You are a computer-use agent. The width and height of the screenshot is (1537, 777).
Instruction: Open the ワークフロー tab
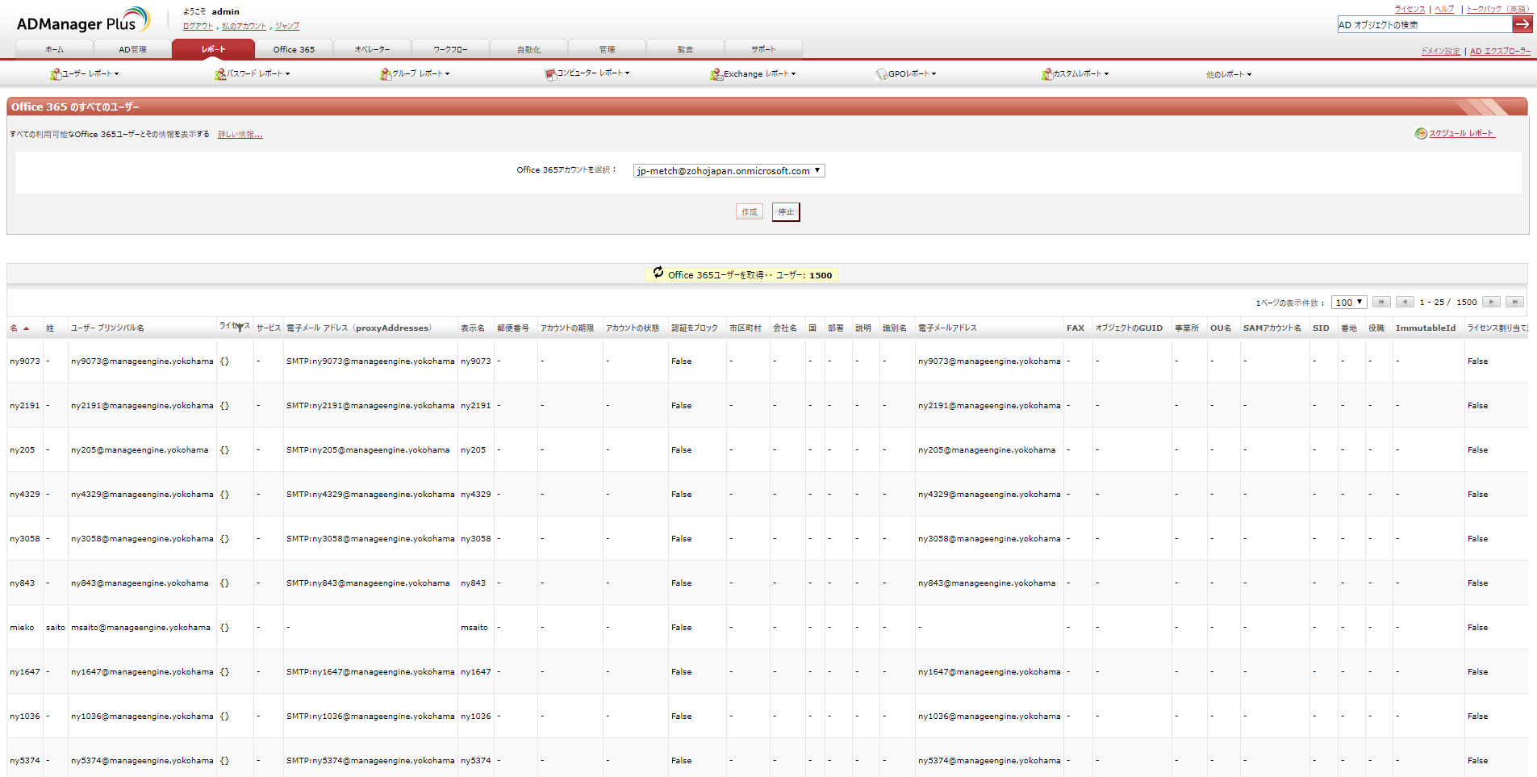pyautogui.click(x=450, y=49)
